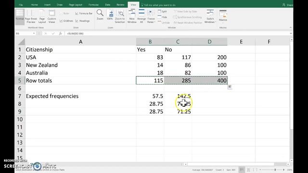
Task: Select the cell with value 400
Action: (x=210, y=81)
